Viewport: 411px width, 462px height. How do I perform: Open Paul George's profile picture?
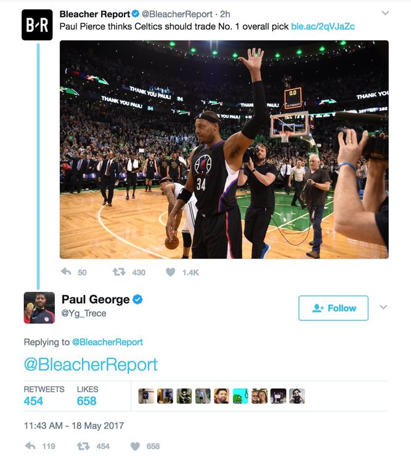(x=39, y=307)
